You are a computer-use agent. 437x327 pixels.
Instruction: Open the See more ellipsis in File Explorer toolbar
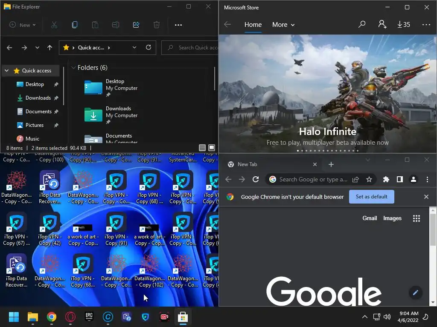tap(178, 25)
